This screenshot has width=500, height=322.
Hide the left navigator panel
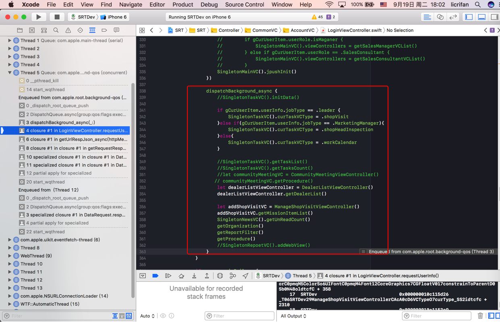point(469,17)
